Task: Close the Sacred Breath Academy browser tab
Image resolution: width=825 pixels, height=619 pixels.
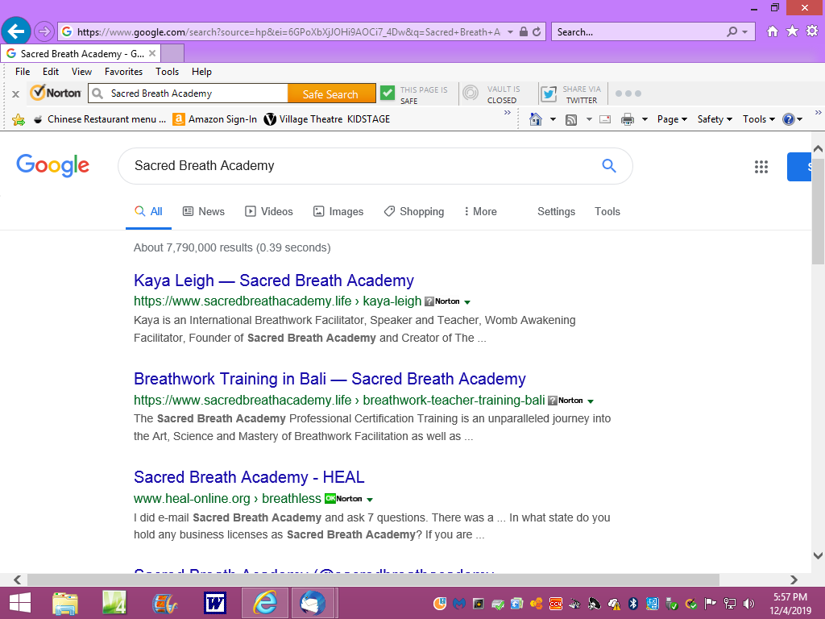Action: (152, 53)
